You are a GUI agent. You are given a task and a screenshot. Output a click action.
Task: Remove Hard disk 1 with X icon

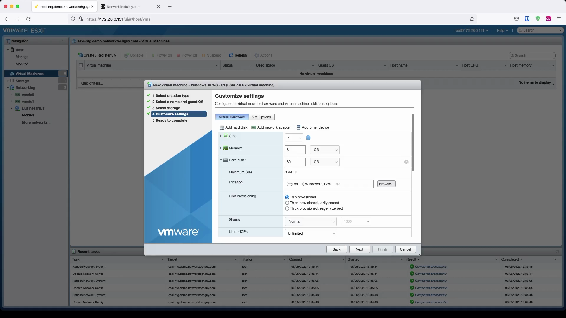pyautogui.click(x=406, y=162)
